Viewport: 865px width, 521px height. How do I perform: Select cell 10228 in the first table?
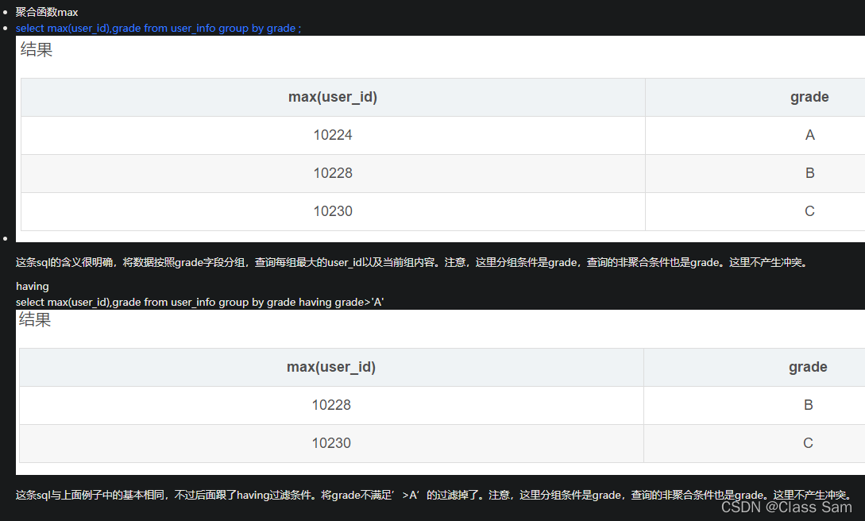tap(333, 173)
